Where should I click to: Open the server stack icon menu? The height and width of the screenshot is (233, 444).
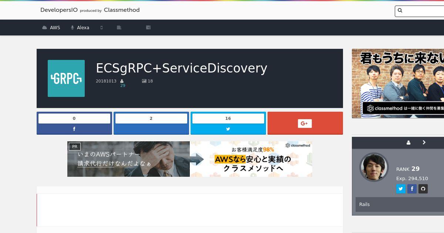coord(148,27)
